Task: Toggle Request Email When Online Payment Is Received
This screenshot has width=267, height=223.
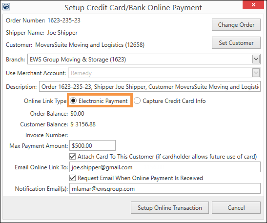Action: click(x=73, y=178)
